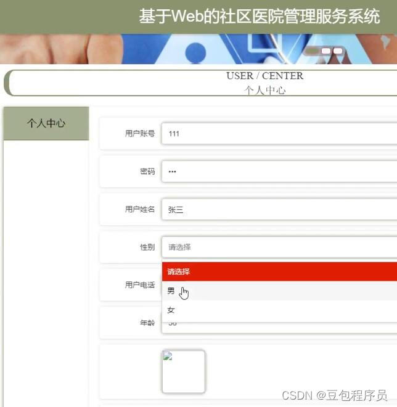Focus the 用户姓名 field containing 张三
397x407 pixels.
point(279,209)
